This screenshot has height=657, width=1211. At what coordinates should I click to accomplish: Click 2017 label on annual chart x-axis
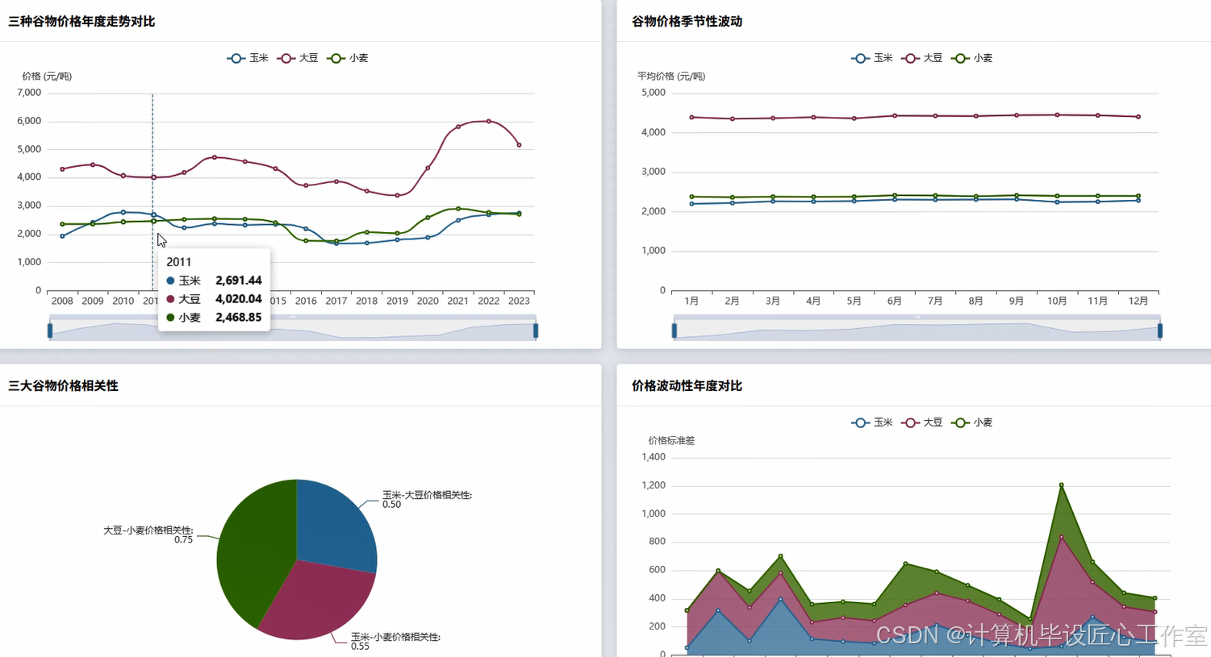pyautogui.click(x=336, y=301)
